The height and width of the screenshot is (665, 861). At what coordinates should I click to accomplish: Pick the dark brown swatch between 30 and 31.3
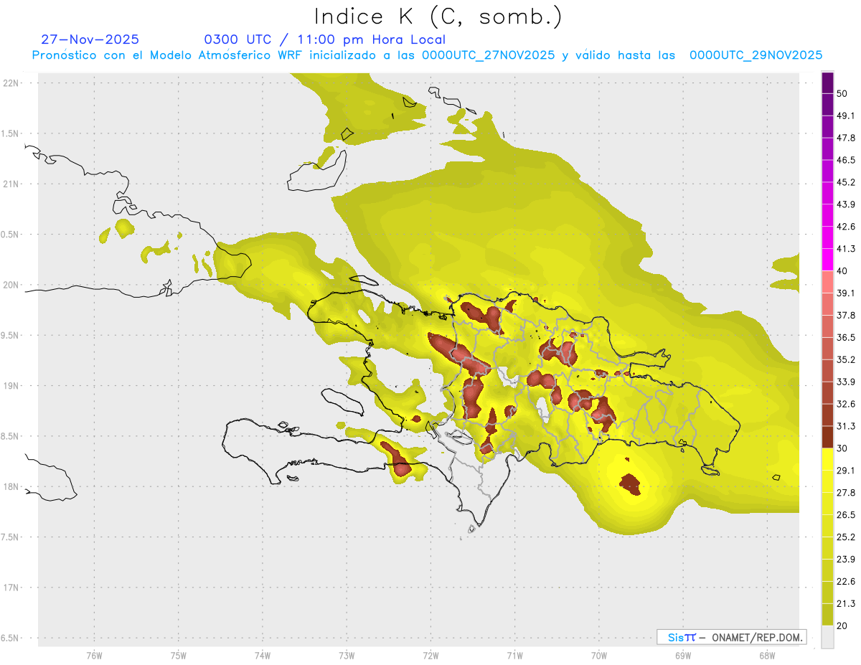tap(827, 437)
